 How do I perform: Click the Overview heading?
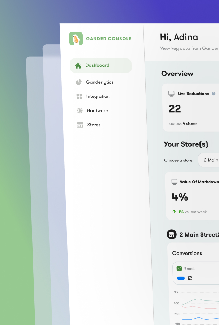(x=177, y=74)
